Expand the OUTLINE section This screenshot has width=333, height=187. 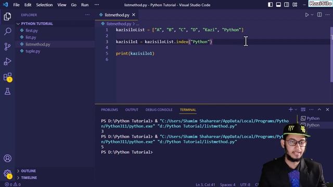point(28,171)
